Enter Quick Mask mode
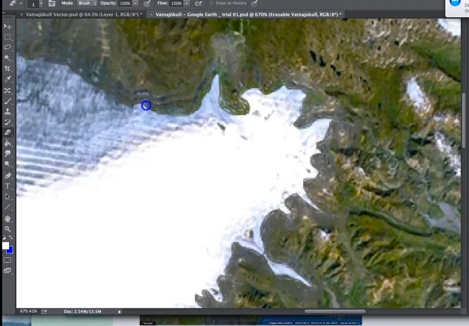469x326 pixels. click(x=7, y=259)
